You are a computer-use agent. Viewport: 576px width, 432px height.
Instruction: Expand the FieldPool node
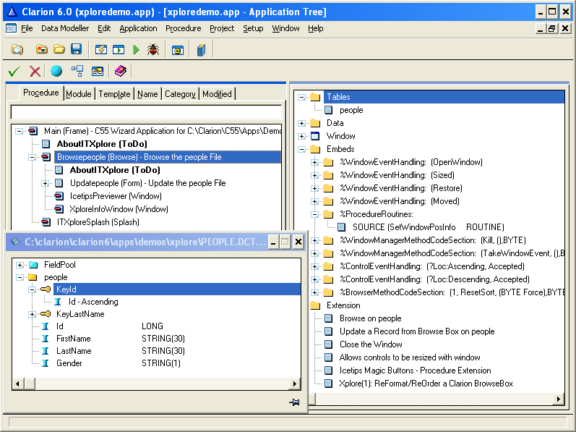20,265
